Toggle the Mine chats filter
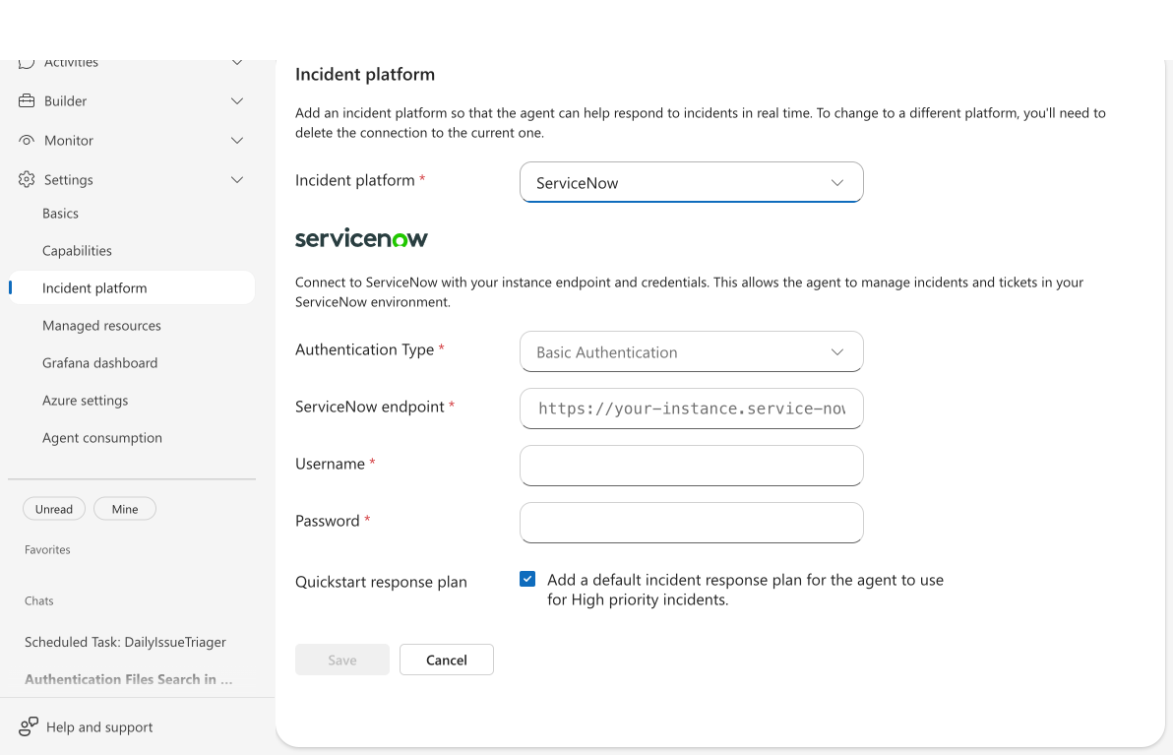 (125, 509)
